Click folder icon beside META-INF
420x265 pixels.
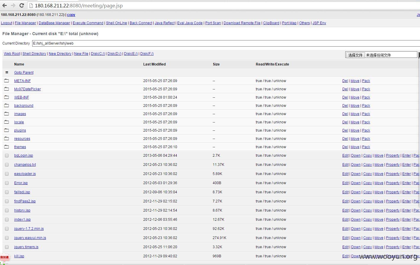(6, 81)
